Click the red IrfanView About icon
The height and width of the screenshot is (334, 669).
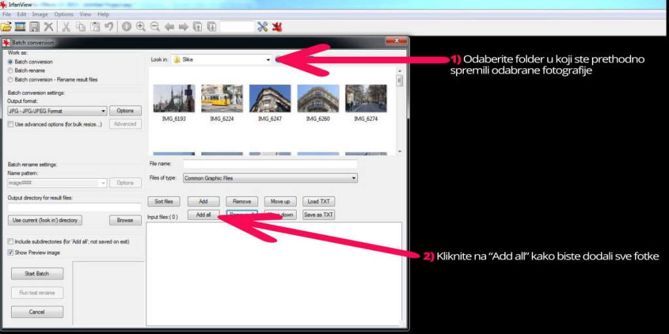click(277, 27)
